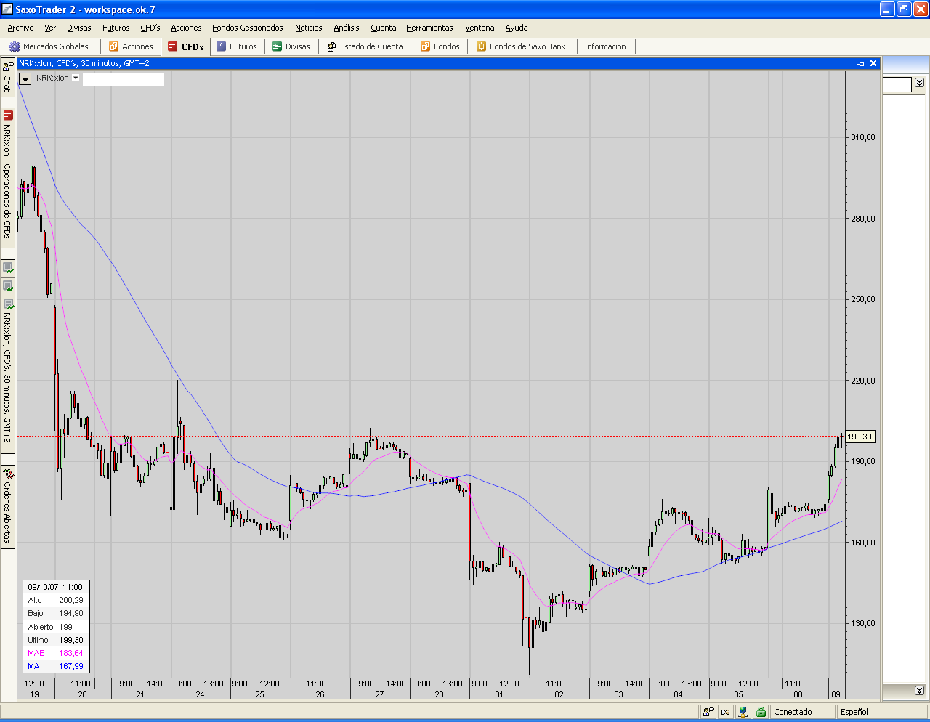The image size is (930, 722).
Task: Open the Ventana menu
Action: pyautogui.click(x=480, y=28)
